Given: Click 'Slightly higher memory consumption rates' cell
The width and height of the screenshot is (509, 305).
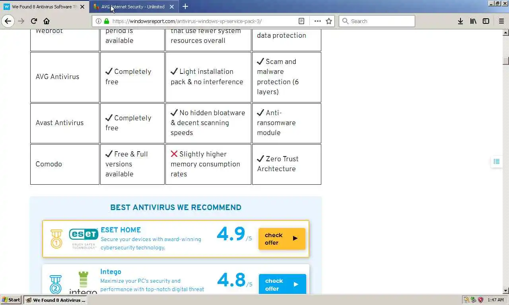Looking at the screenshot, I should (x=208, y=164).
